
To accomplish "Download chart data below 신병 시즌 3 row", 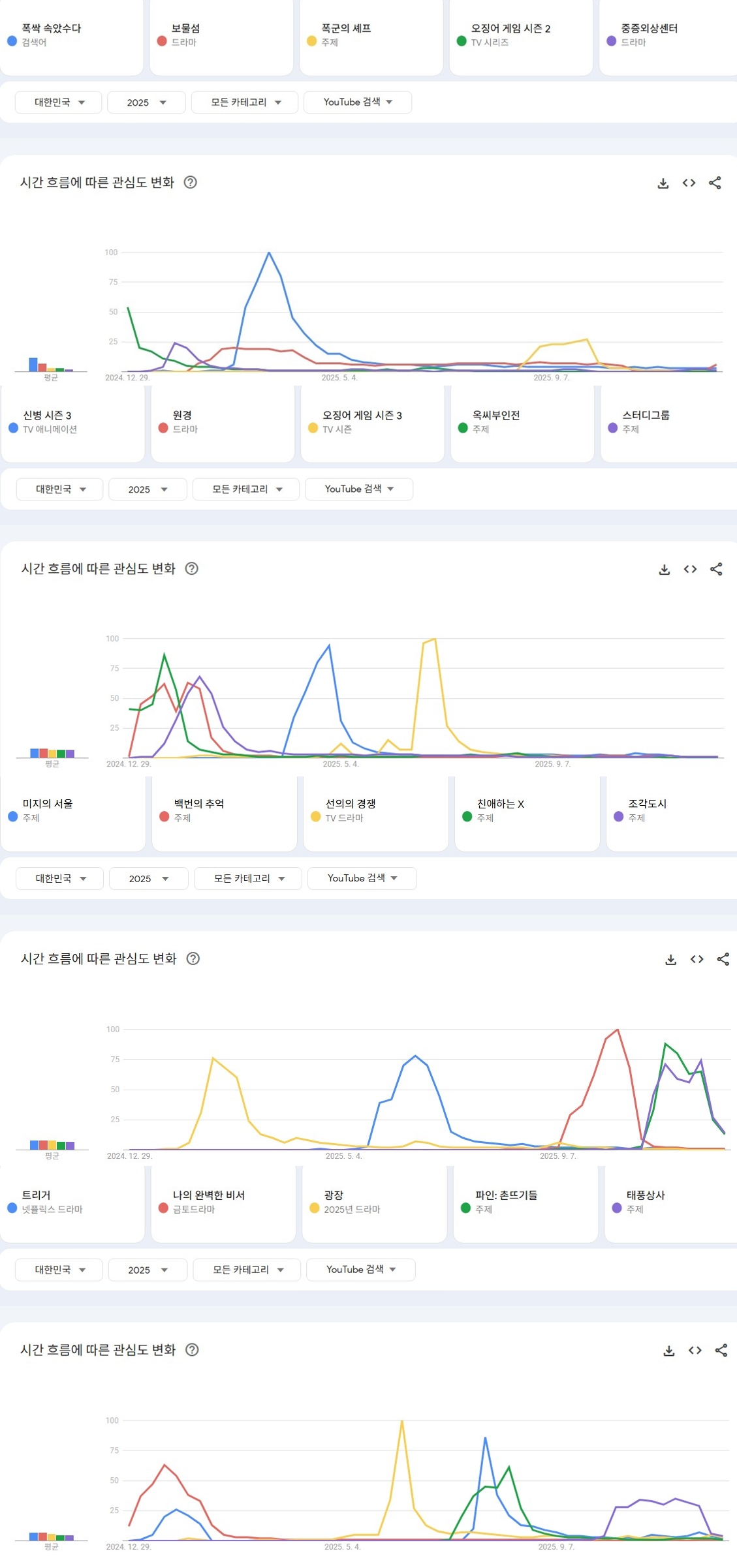I will 664,570.
